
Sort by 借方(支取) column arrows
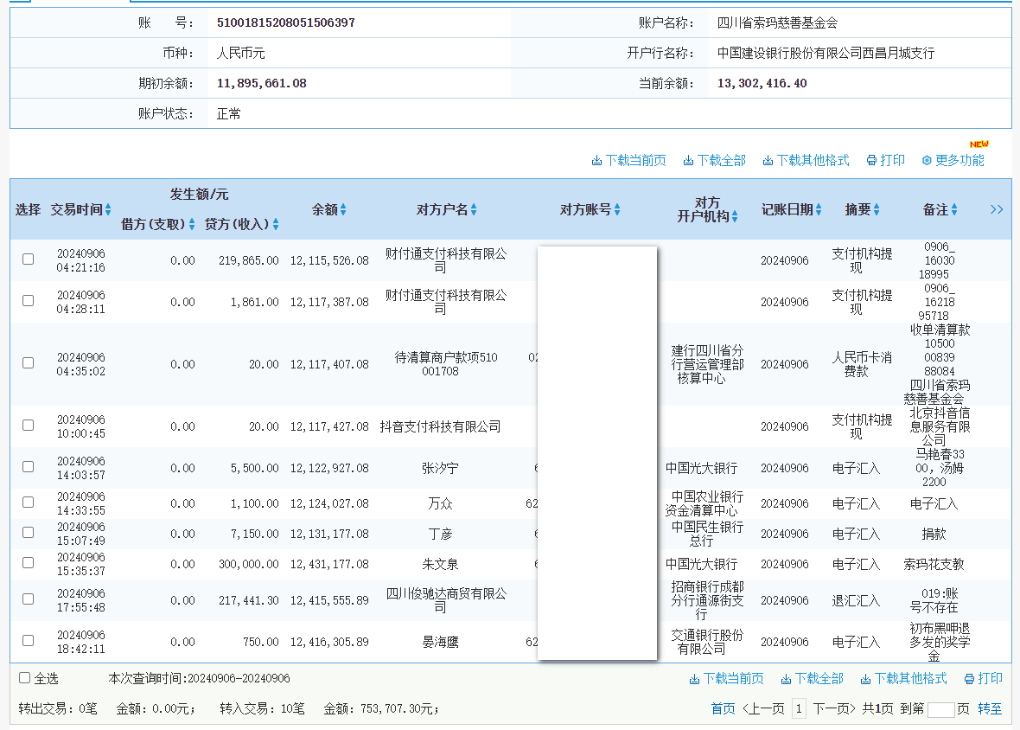point(192,224)
